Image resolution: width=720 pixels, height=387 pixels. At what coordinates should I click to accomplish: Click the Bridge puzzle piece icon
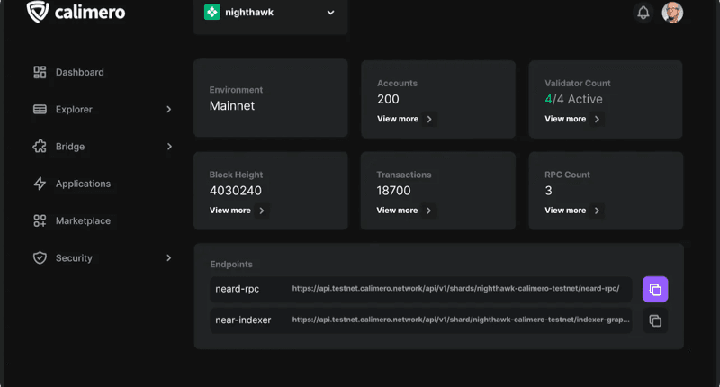(40, 147)
